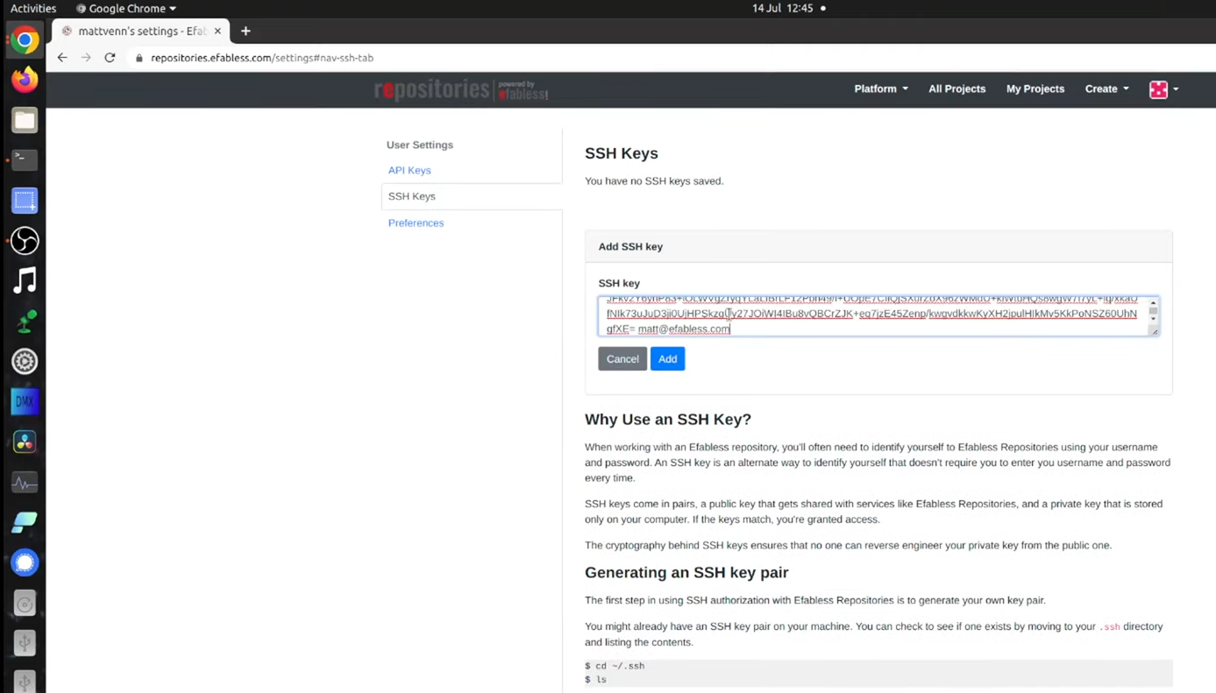This screenshot has height=693, width=1216.
Task: Launch the screenshot tool dock icon
Action: click(25, 201)
